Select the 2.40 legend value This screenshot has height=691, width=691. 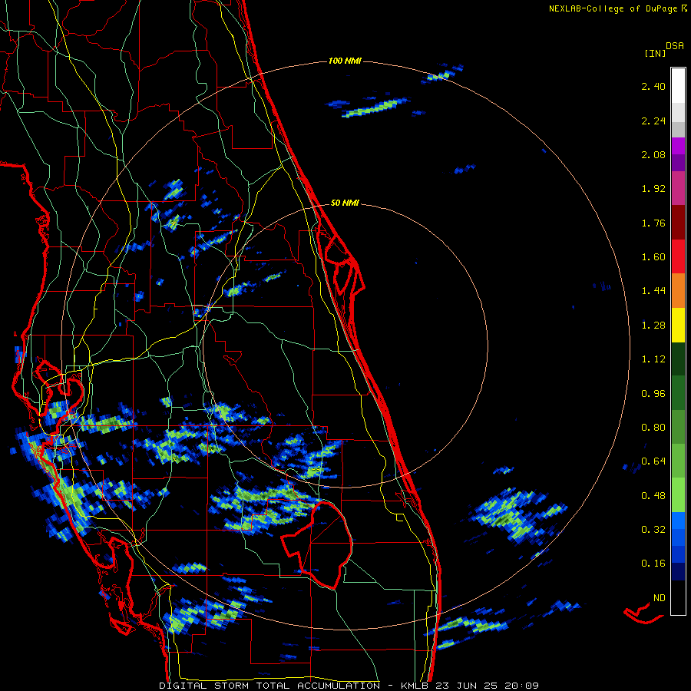click(x=653, y=86)
